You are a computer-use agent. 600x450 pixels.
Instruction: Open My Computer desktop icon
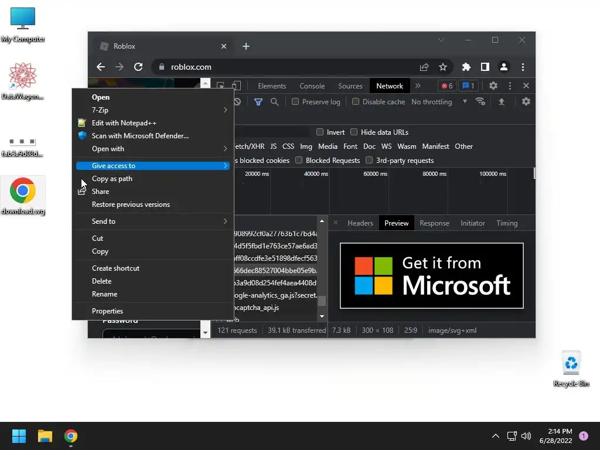[x=23, y=25]
